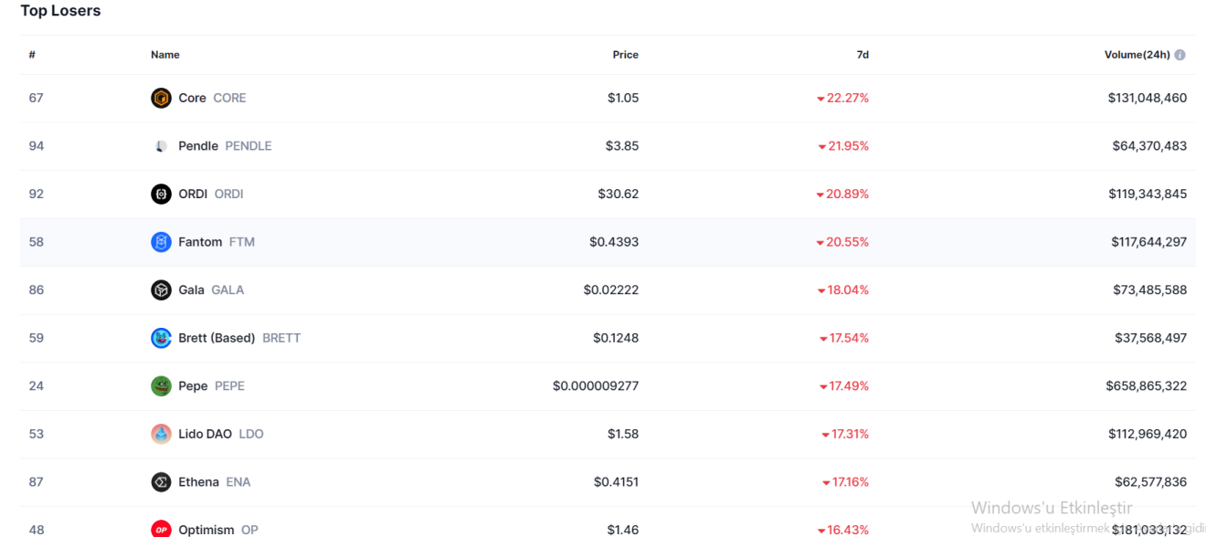The height and width of the screenshot is (537, 1206).
Task: Open the Lido DAO name link
Action: 206,434
